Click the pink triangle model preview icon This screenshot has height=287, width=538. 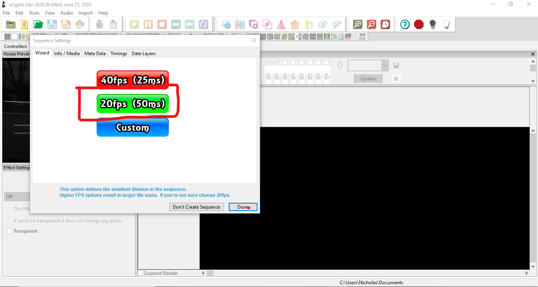(x=281, y=24)
